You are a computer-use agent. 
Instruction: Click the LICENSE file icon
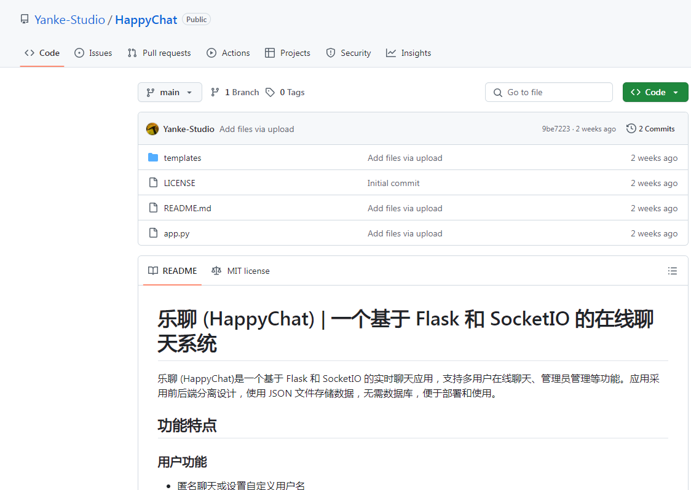tap(153, 182)
